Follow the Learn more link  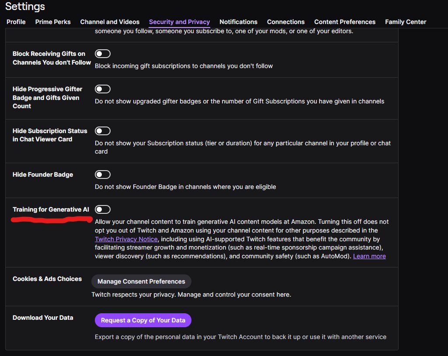[x=369, y=256]
